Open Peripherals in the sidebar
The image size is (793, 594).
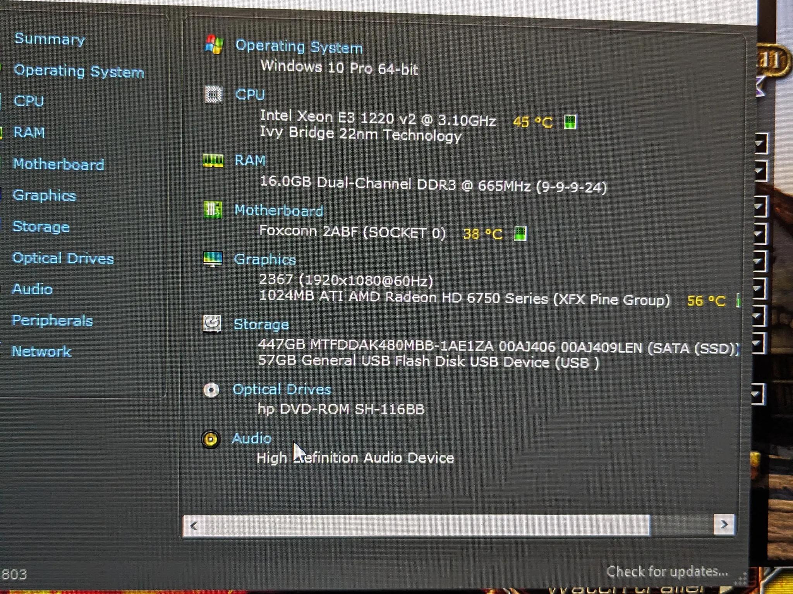point(52,321)
